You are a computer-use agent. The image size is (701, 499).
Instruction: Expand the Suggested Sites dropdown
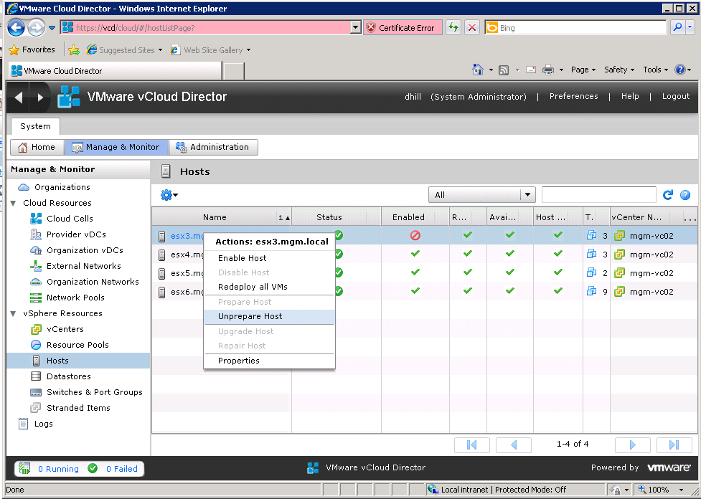click(x=160, y=50)
